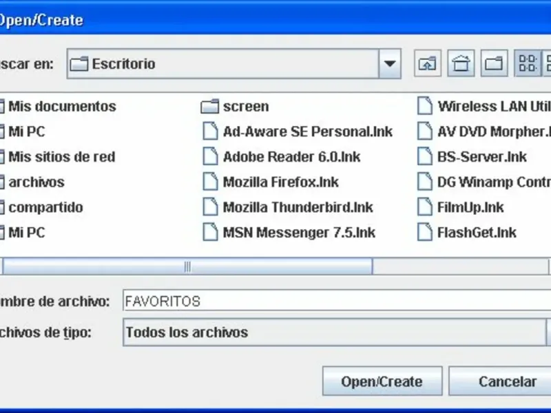
Task: Click the AV DVD Morpher file icon
Action: click(x=425, y=131)
